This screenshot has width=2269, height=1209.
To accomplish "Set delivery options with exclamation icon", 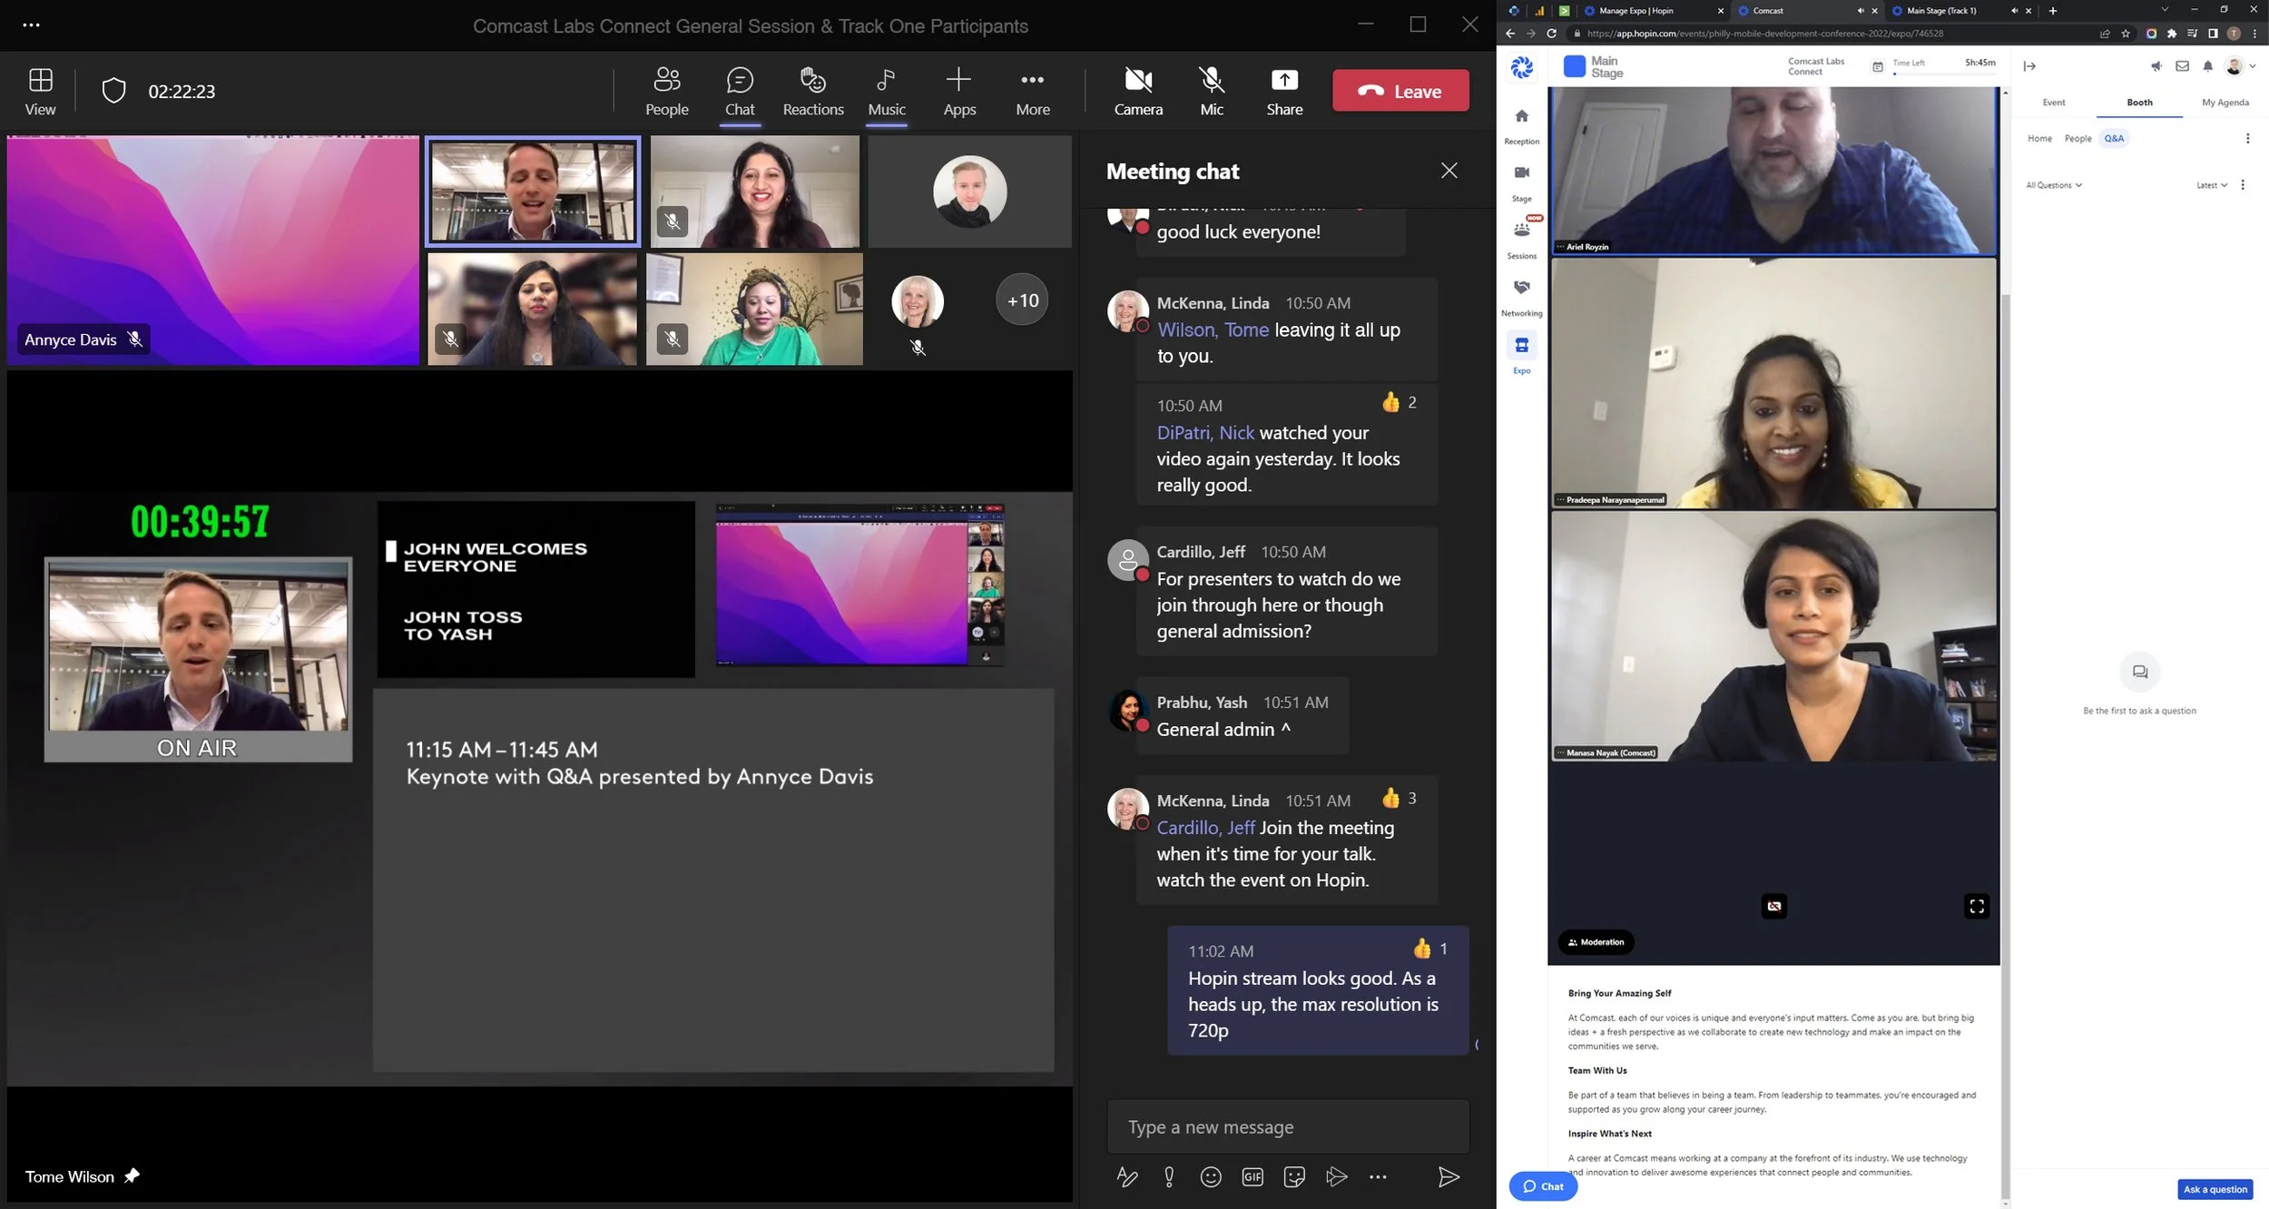I will tap(1168, 1177).
